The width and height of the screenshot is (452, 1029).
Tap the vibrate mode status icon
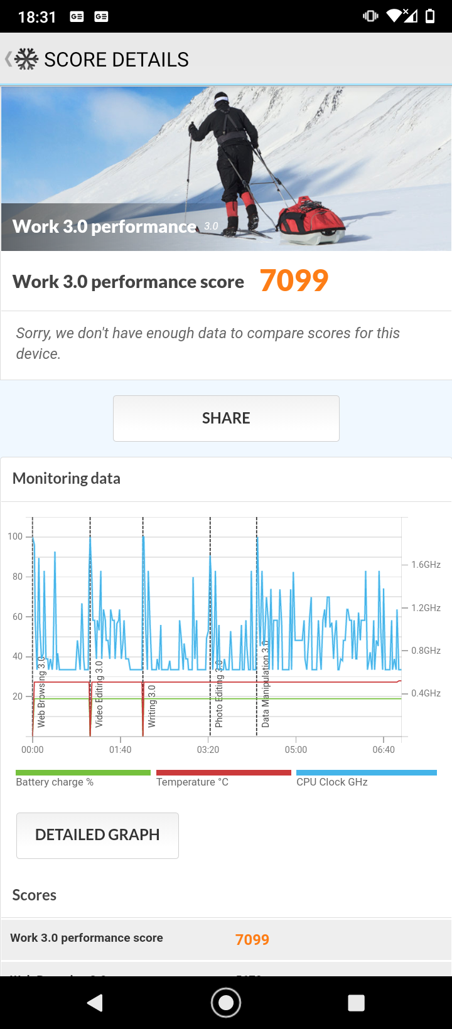370,16
